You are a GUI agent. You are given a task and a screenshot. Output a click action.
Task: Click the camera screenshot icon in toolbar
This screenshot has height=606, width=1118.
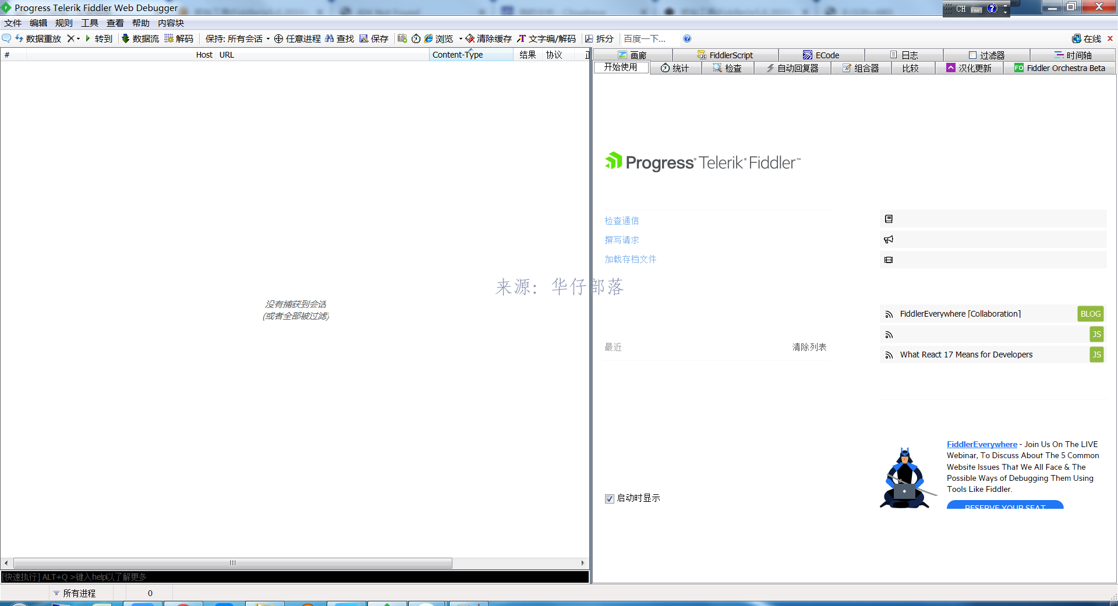pyautogui.click(x=402, y=38)
